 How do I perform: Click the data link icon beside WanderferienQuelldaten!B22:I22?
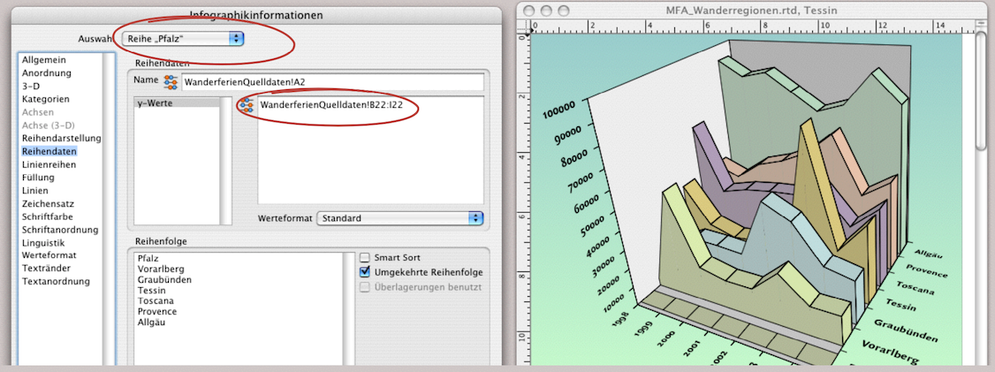247,105
